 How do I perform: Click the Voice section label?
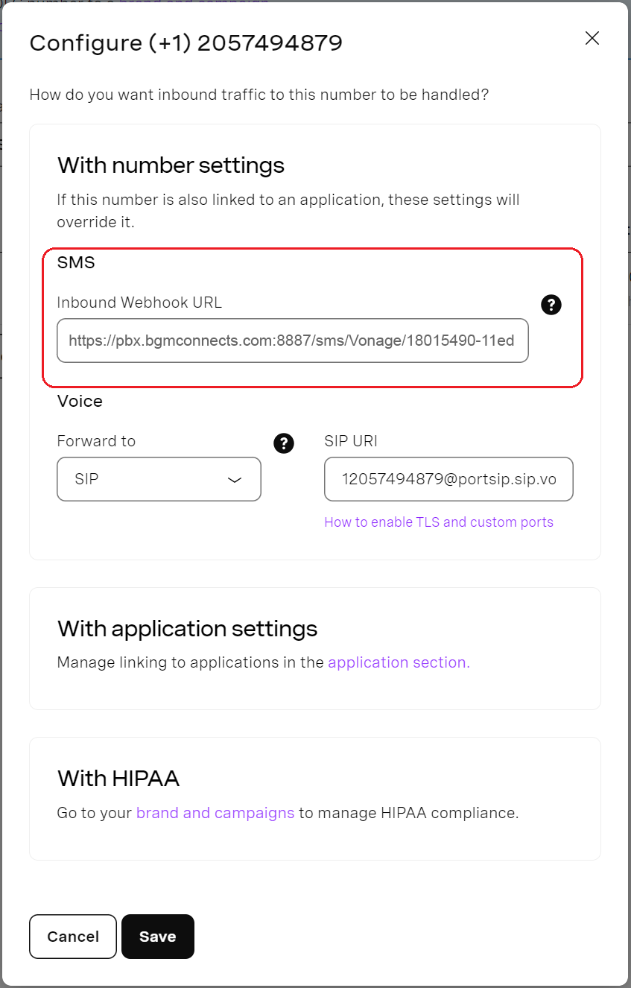(x=80, y=402)
